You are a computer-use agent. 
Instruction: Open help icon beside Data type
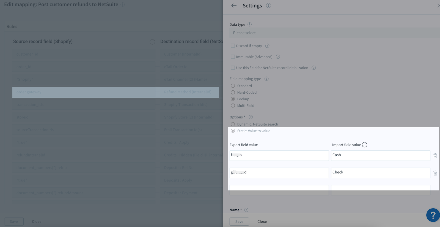pos(249,24)
